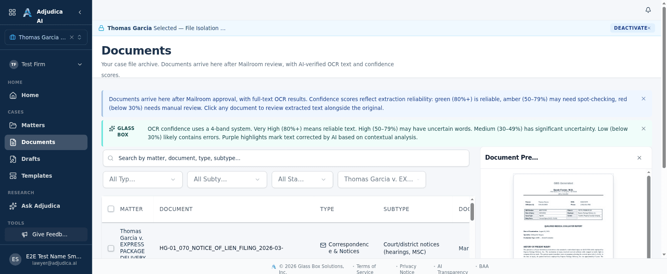Sort by the MATTER column header
Screen dimensions: 667x274
[131, 209]
